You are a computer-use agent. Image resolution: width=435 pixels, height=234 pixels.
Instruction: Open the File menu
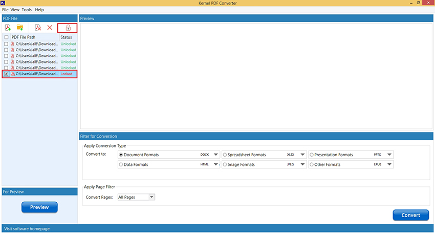click(5, 10)
